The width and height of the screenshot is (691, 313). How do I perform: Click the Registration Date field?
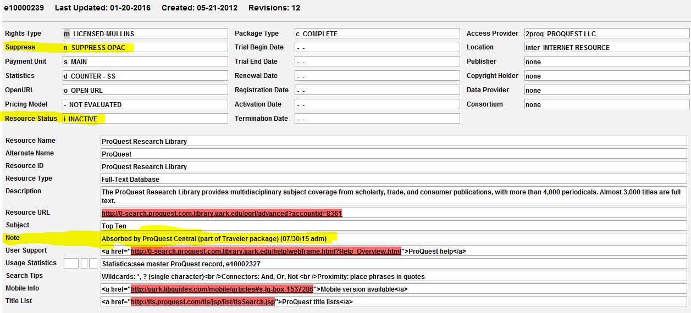coord(377,90)
